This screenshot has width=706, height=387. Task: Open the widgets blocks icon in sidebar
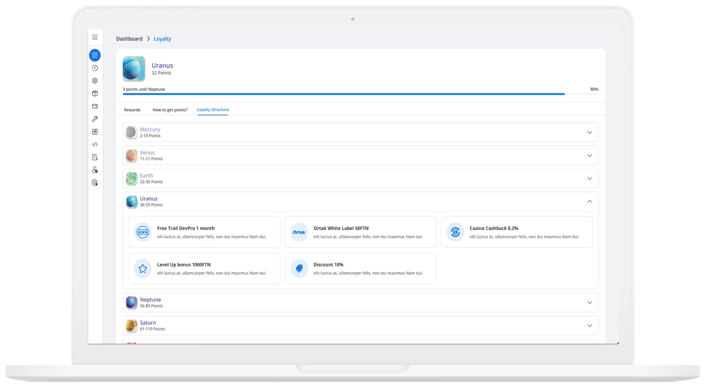[x=95, y=132]
